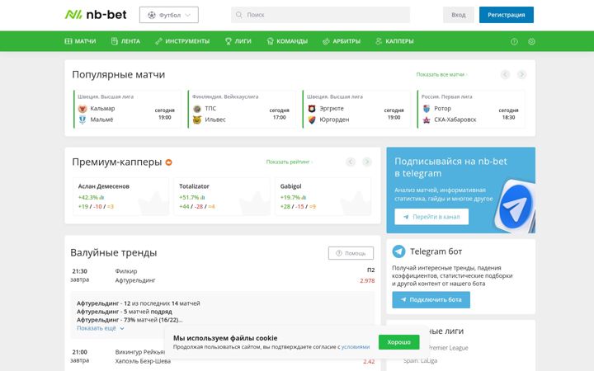Viewport: 594px width, 371px height.
Task: Accept cookies with Хорошо button
Action: [x=399, y=342]
